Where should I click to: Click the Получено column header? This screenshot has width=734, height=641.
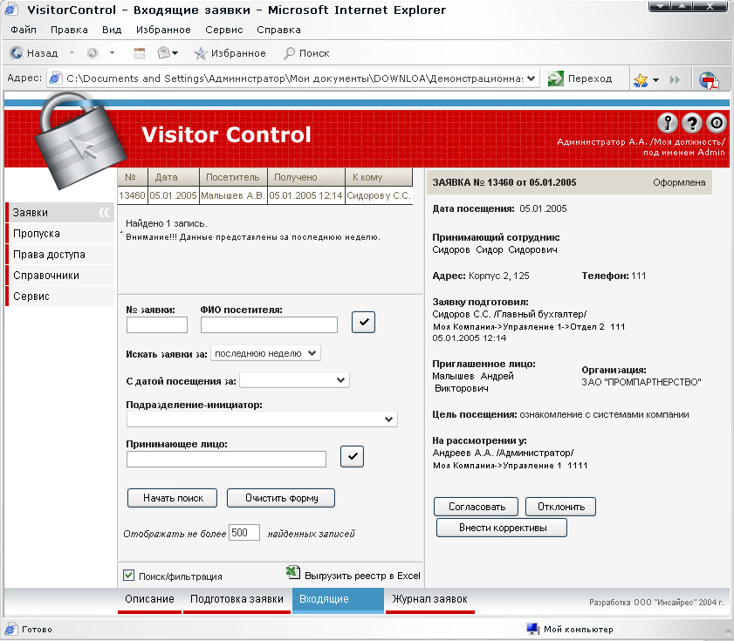point(306,177)
